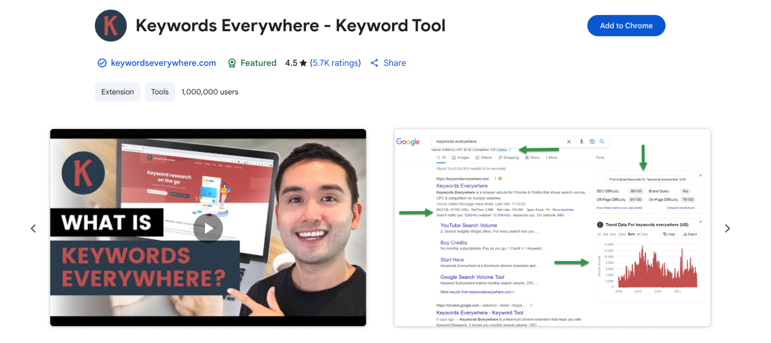Click the Keywords Everywhere K logo icon

(x=111, y=26)
